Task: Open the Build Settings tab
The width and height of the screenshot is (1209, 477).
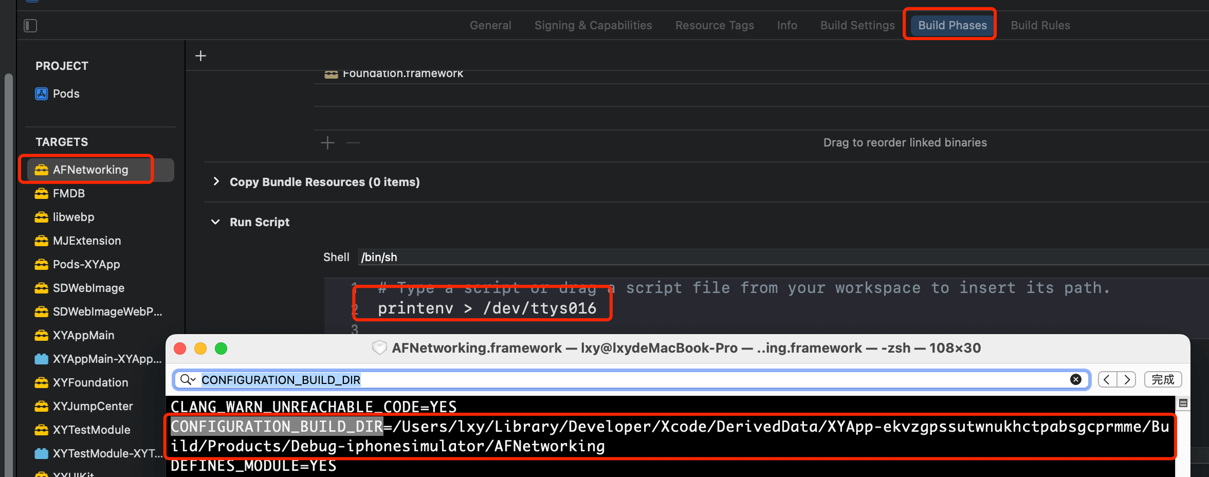Action: coord(857,25)
